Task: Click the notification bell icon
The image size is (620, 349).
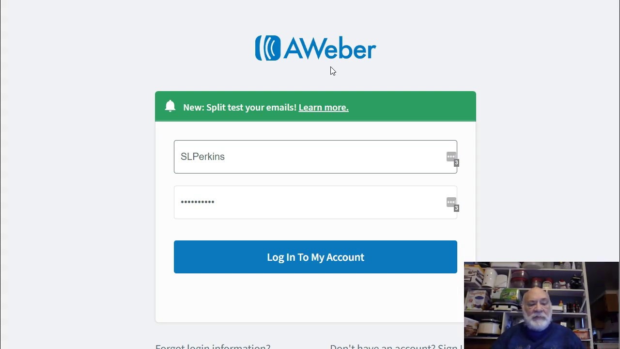Action: point(170,106)
